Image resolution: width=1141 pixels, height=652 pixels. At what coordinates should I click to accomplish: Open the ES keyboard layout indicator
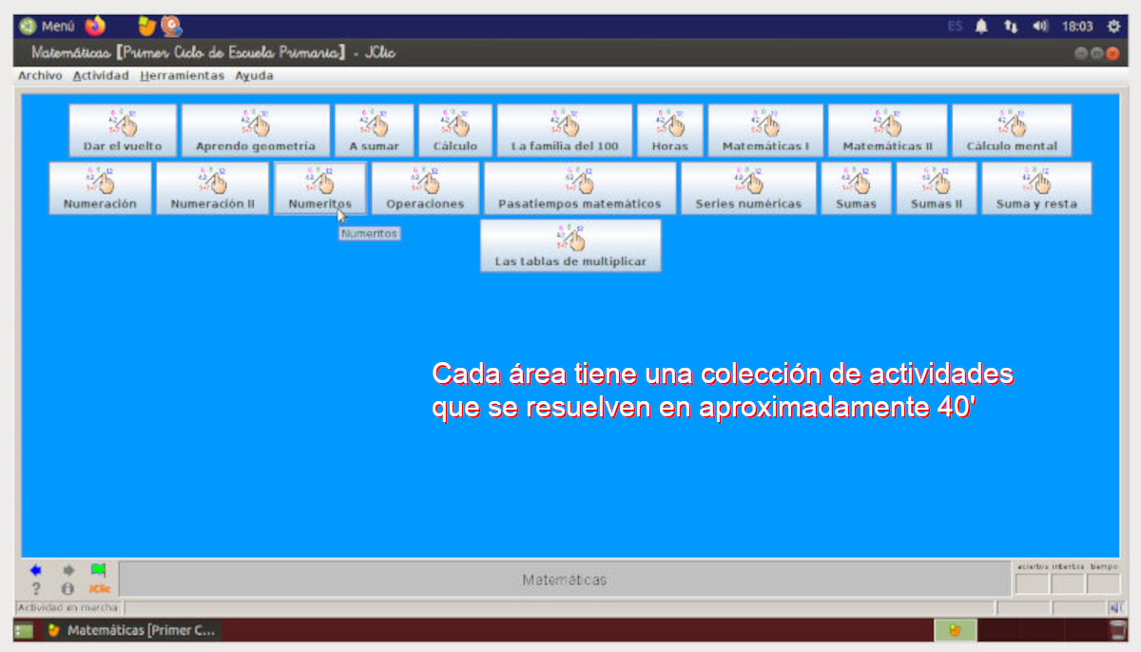[955, 27]
